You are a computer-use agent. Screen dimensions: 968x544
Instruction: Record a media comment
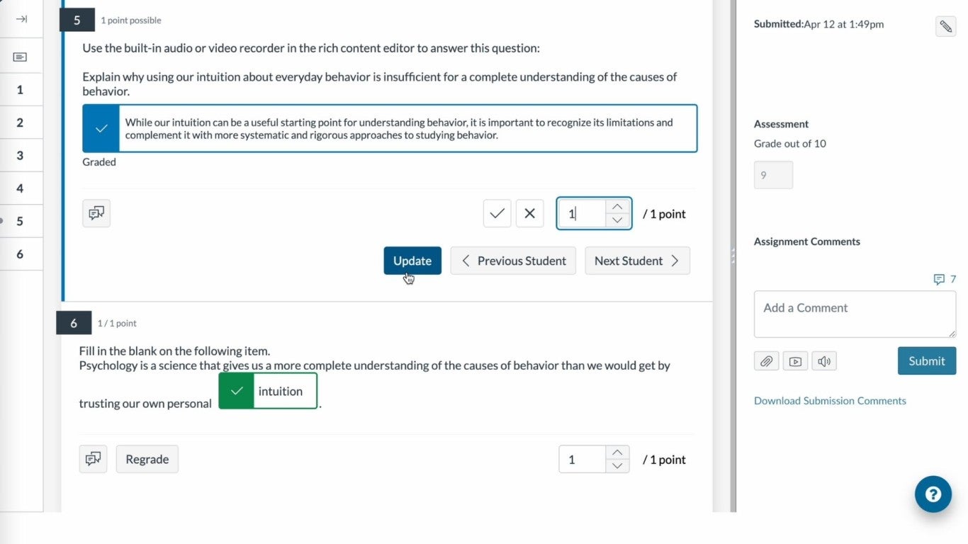794,361
